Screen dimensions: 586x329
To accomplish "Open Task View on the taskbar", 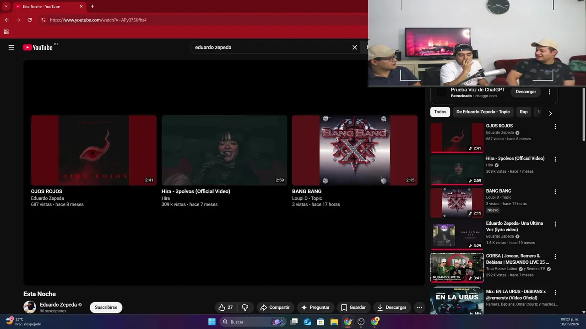I will click(294, 322).
